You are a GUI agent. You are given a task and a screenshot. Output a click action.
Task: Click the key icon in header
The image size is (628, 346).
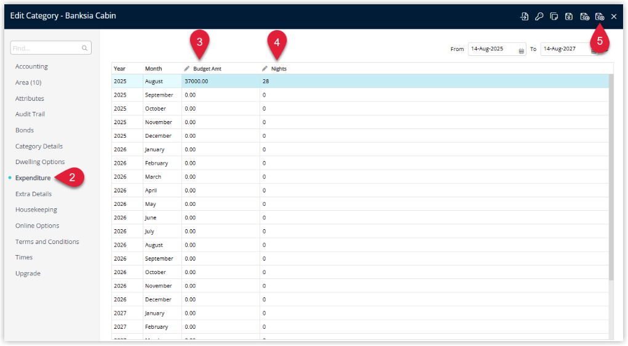[539, 17]
